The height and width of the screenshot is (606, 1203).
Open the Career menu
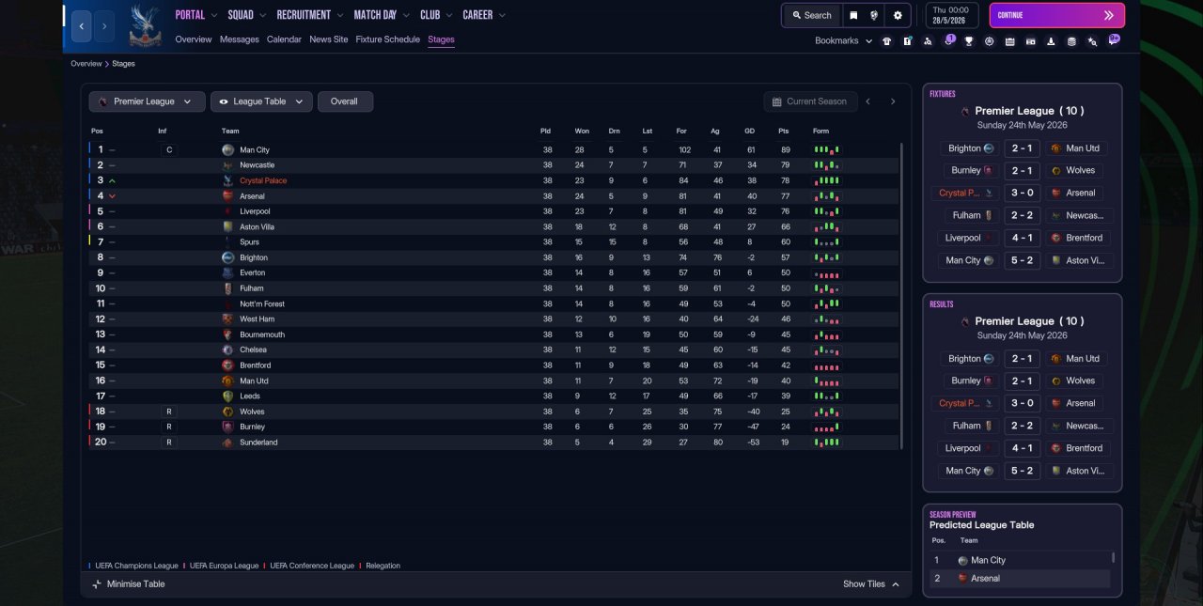pos(484,15)
